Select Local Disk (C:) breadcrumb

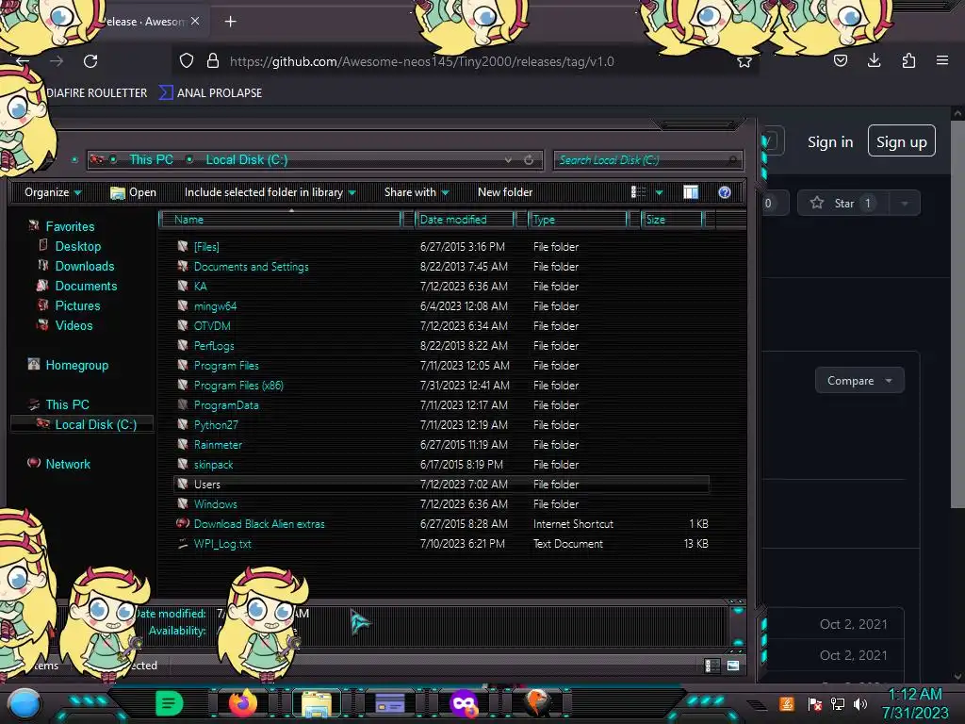tap(246, 160)
